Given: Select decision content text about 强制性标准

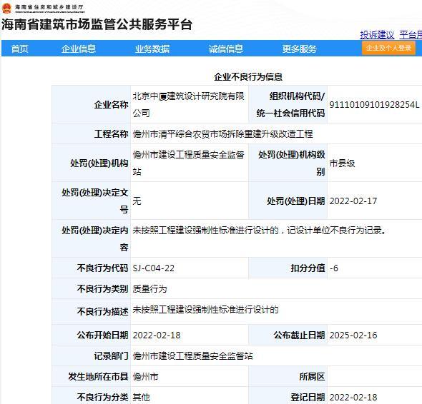Looking at the screenshot, I should point(260,231).
